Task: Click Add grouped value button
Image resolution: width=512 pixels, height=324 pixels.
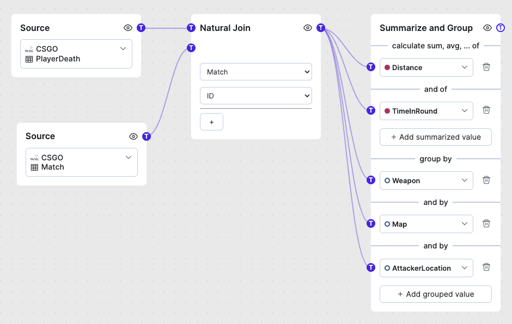Action: (436, 294)
